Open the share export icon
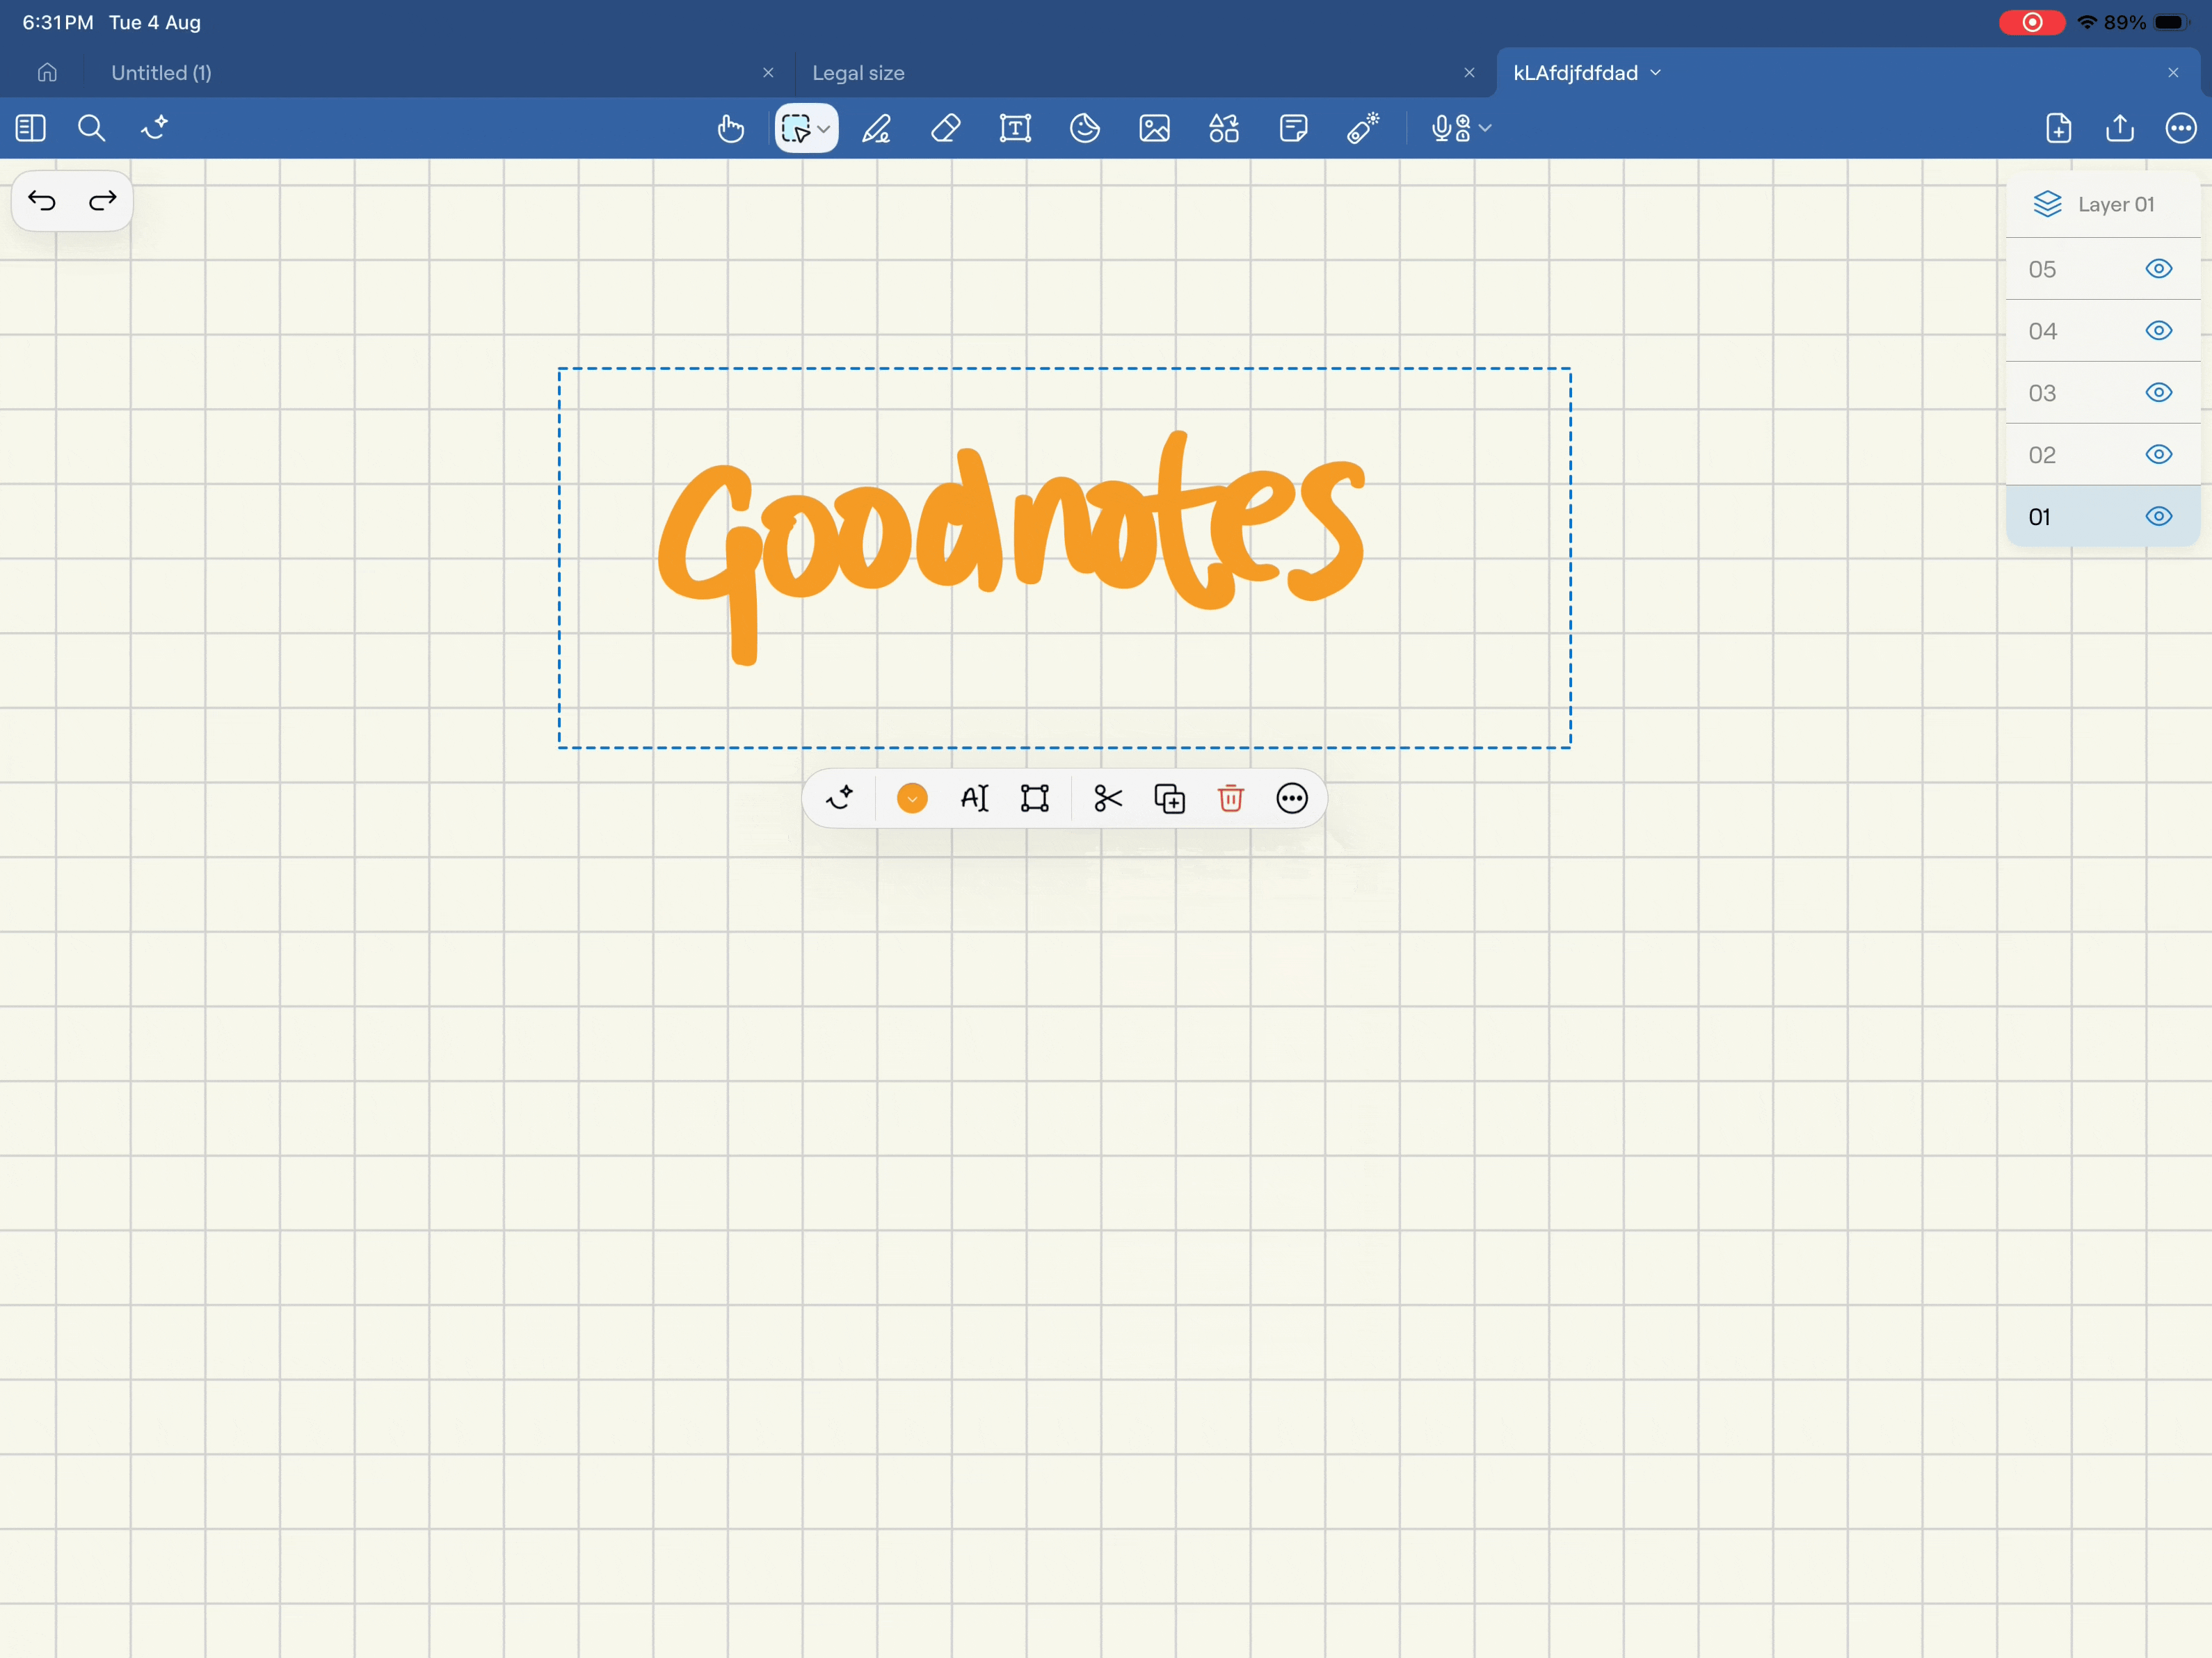Screen dimensions: 2212x1658 pyautogui.click(x=2120, y=128)
